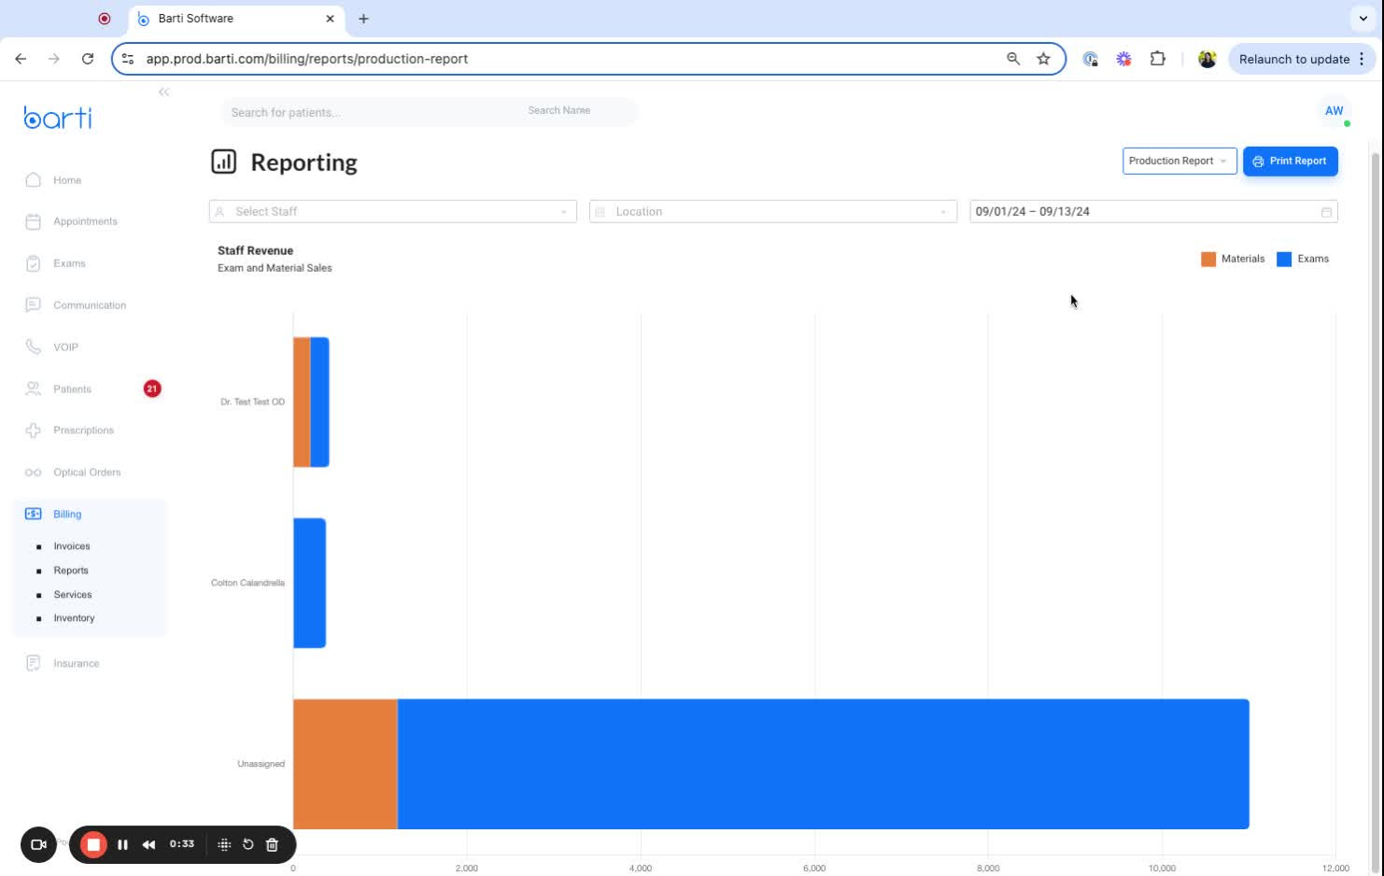Open the date range picker field
The width and height of the screenshot is (1384, 876).
[1153, 212]
